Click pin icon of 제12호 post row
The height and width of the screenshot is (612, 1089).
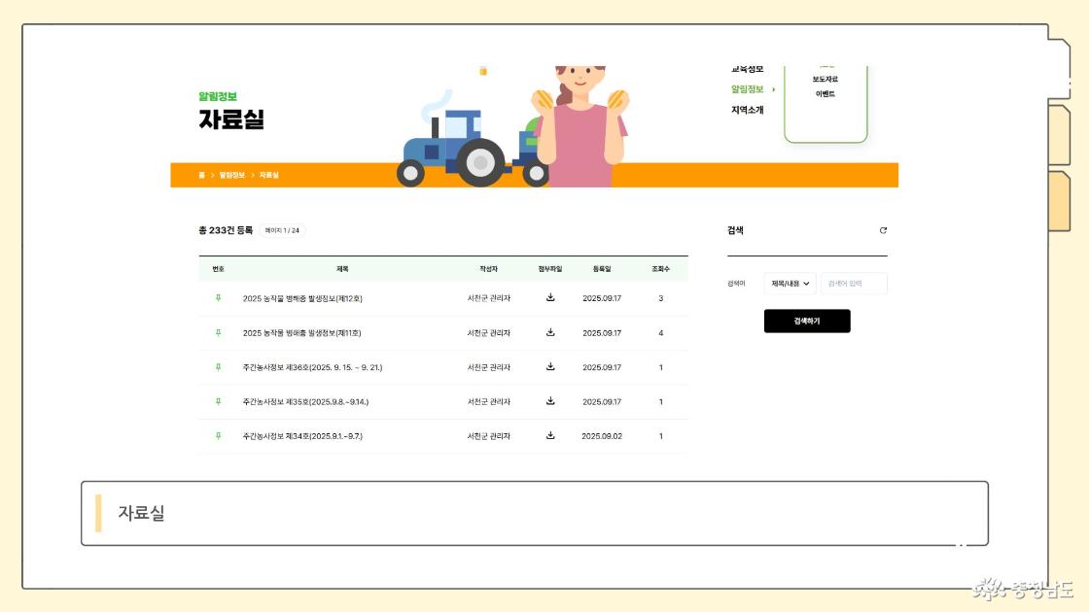click(218, 298)
